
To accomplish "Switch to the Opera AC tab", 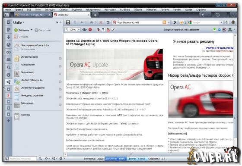I will pyautogui.click(x=71, y=15).
